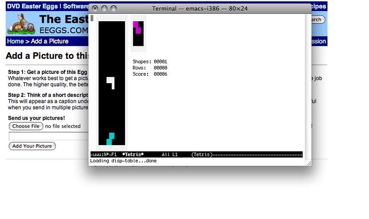Minimize the Terminal window
The height and width of the screenshot is (219, 369).
point(104,9)
